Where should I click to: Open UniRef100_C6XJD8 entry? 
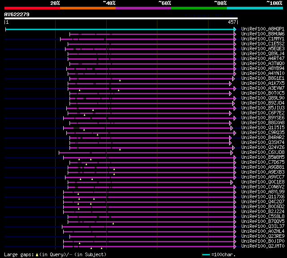coord(263,153)
